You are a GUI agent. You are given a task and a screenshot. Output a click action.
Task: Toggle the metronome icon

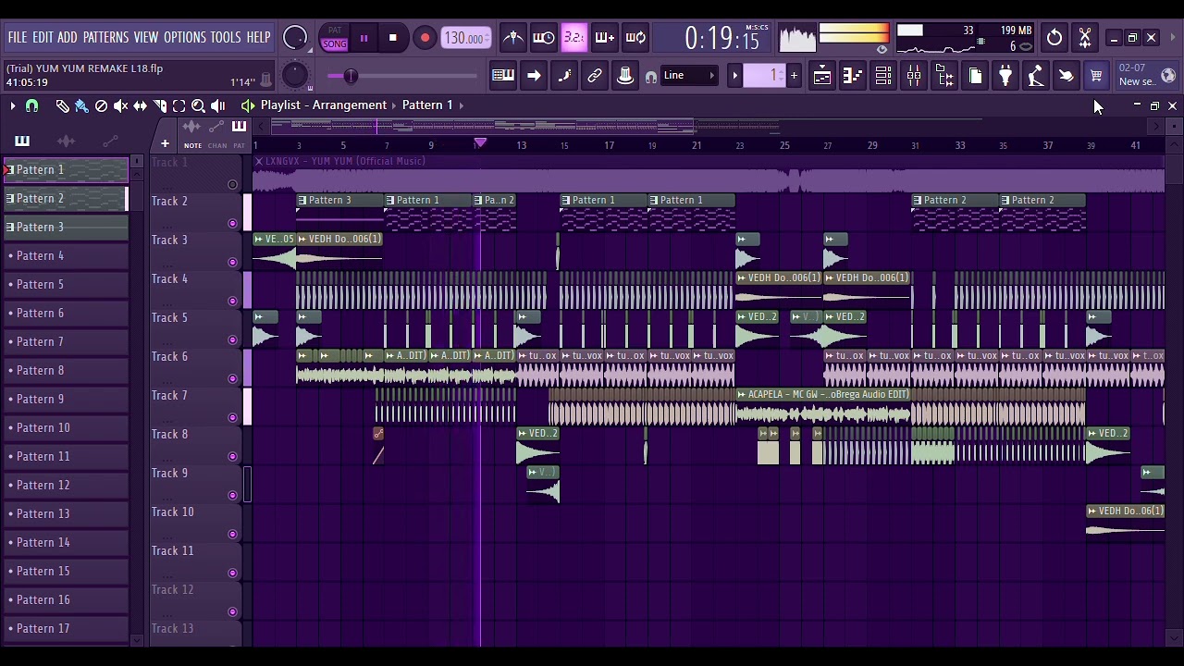pyautogui.click(x=513, y=38)
